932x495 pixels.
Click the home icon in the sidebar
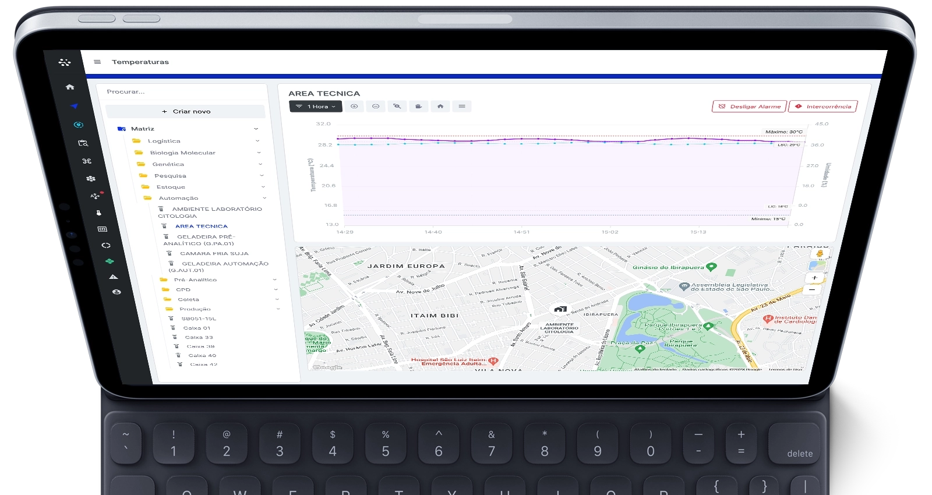coord(70,87)
